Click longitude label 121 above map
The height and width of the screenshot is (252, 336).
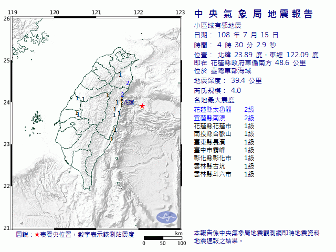click(x=96, y=13)
